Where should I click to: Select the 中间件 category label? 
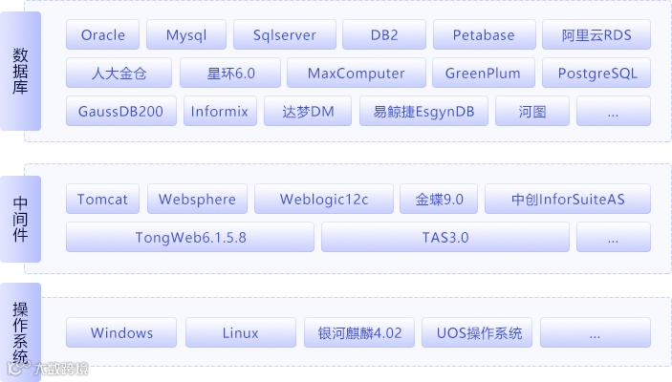21,219
